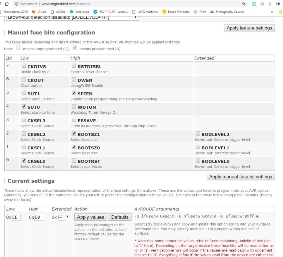This screenshot has height=257, width=283.
Task: Toggle the CKSEL1 checkbox
Action: (24, 147)
